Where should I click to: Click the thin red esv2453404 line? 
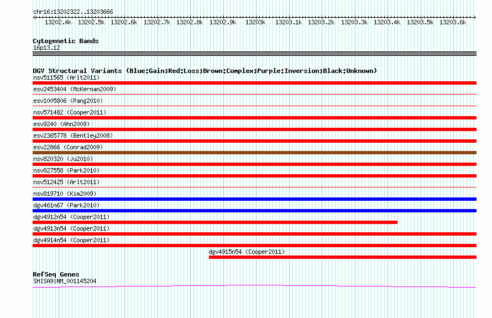[254, 94]
